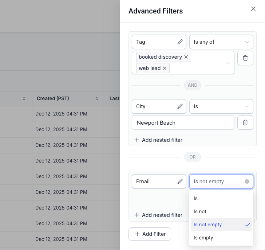Select the Is not empty option
The image size is (265, 250).
click(221, 224)
